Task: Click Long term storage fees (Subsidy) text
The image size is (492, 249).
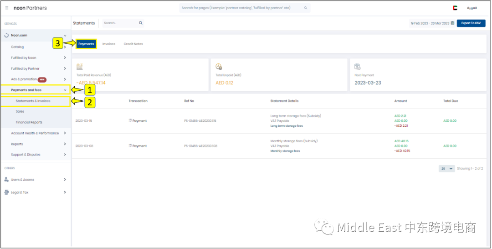Action: coord(296,116)
